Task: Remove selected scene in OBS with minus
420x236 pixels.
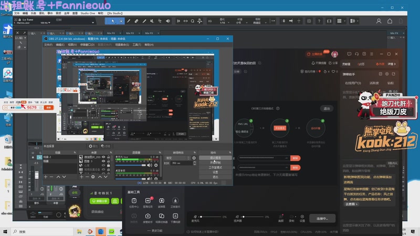Action: 51,177
